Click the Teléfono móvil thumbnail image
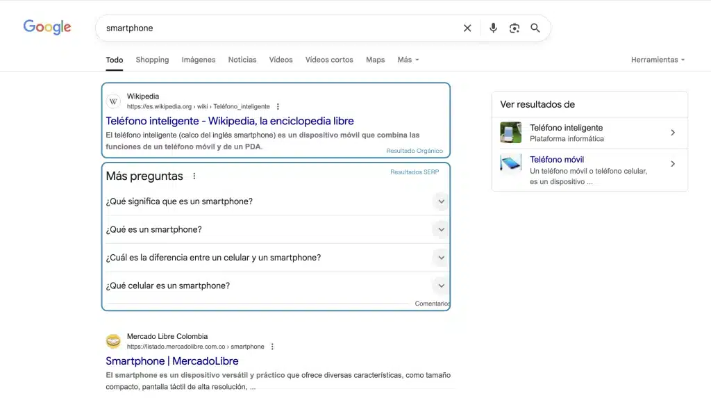Image resolution: width=711 pixels, height=398 pixels. 510,163
